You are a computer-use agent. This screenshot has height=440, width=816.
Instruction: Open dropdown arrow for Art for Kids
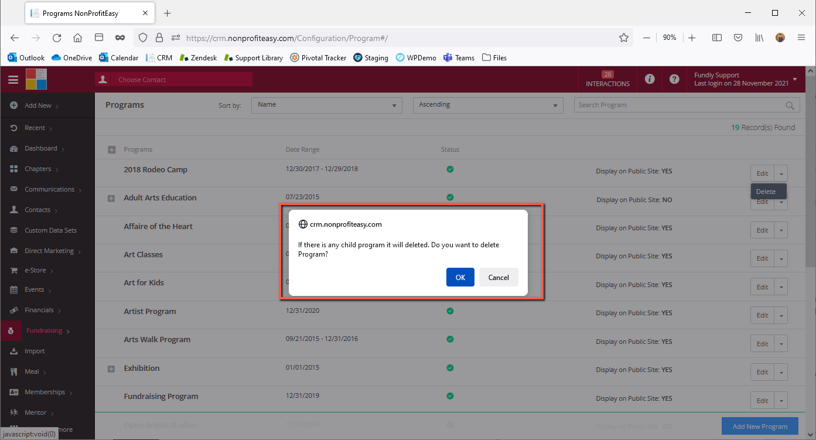coord(781,287)
